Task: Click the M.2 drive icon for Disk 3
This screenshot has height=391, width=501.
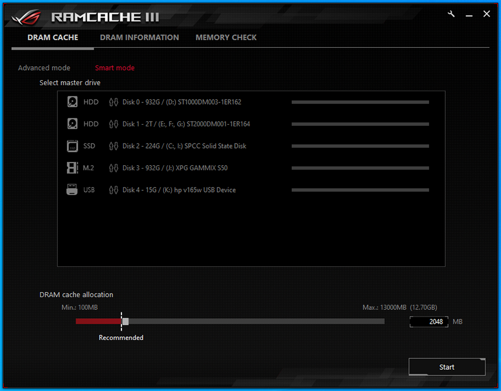Action: point(72,168)
